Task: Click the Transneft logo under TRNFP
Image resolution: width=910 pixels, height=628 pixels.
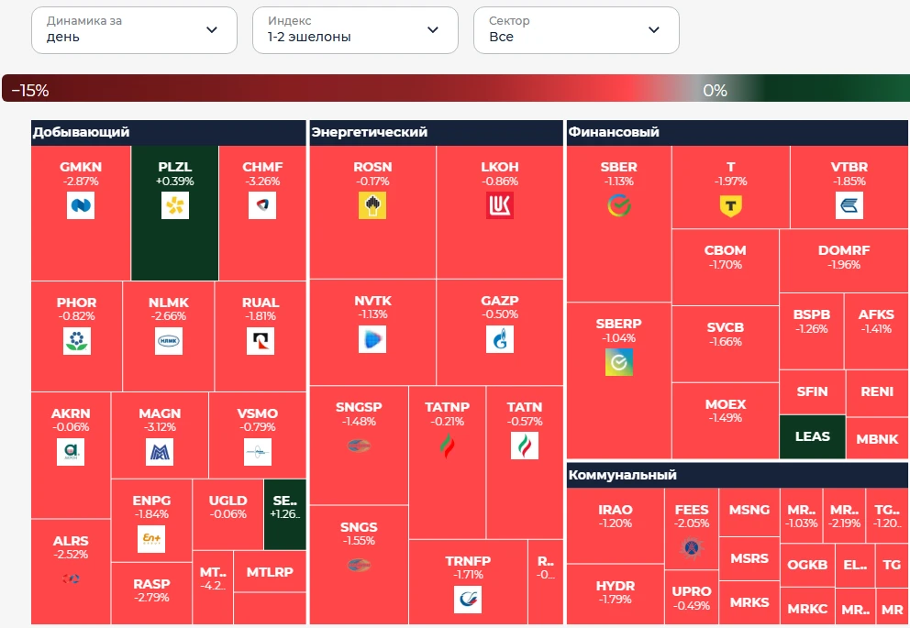Action: point(468,599)
